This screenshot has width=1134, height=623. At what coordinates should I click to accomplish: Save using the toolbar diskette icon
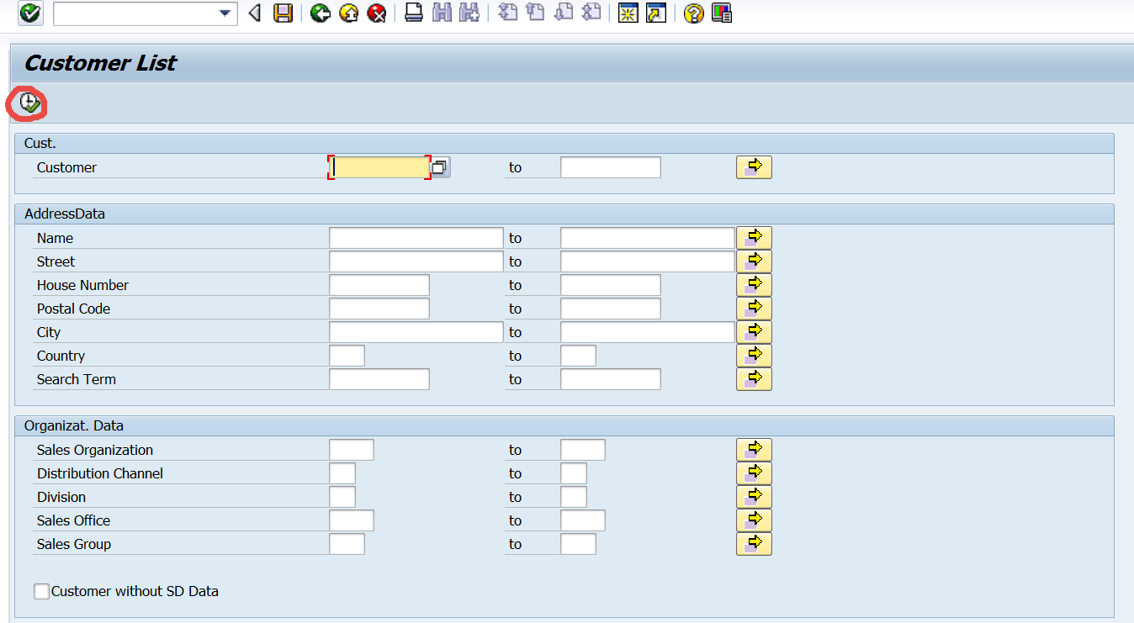[x=283, y=13]
